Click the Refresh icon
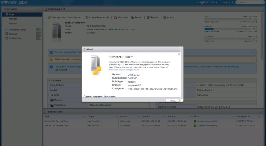 tap(148, 17)
